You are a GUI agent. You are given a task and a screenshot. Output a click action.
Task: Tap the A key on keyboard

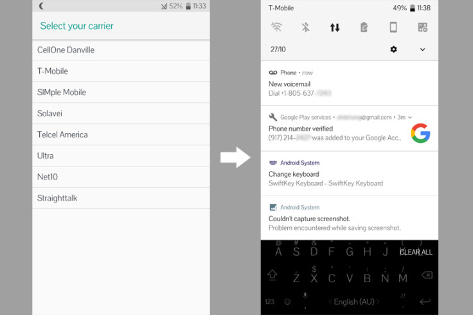(x=278, y=251)
